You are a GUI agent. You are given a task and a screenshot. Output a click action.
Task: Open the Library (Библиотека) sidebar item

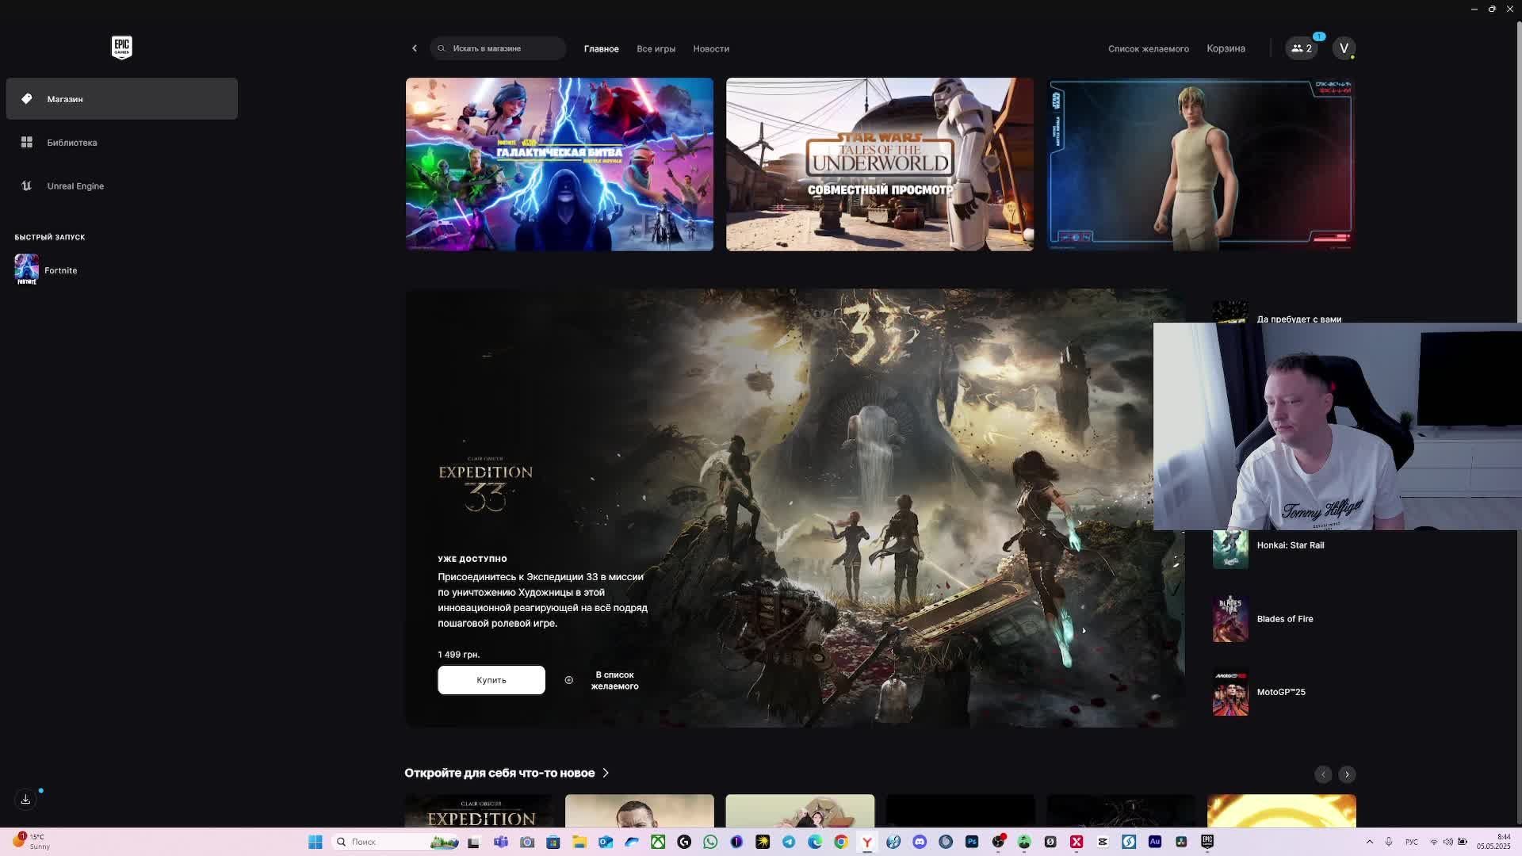point(71,143)
